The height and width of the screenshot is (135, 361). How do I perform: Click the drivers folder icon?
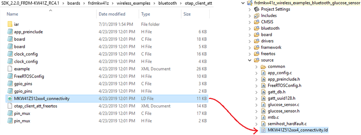pos(257,41)
